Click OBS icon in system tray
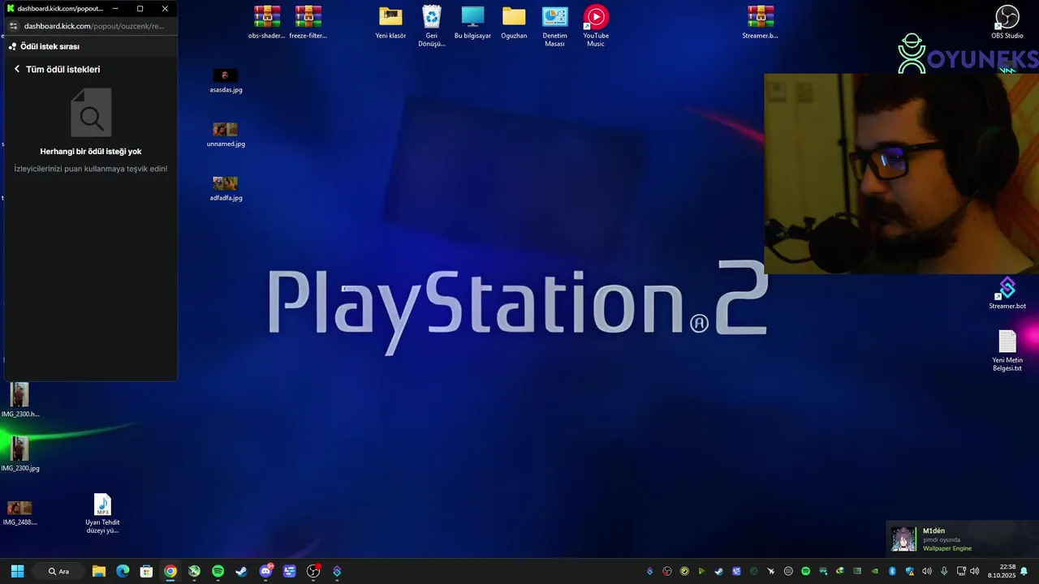 pos(667,571)
